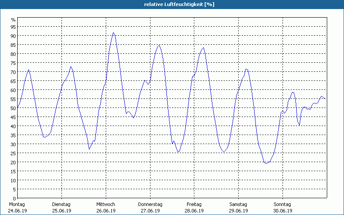
Task: Click the date 24.06.19 below Montag
Action: (17, 211)
